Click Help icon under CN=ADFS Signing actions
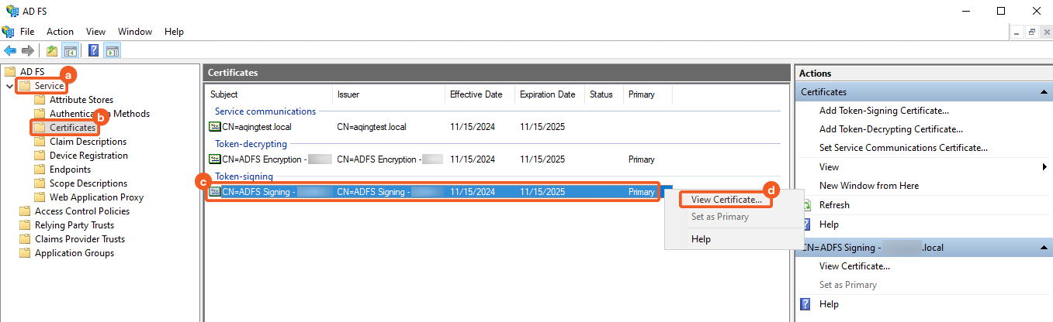The width and height of the screenshot is (1053, 322). point(805,304)
